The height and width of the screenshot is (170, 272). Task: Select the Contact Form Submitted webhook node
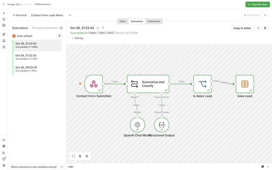[94, 84]
